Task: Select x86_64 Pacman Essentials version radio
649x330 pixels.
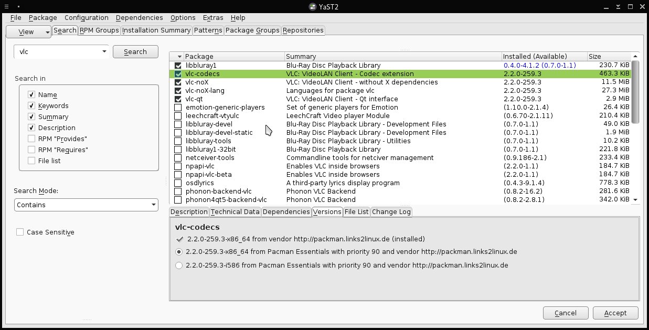Action: 179,252
